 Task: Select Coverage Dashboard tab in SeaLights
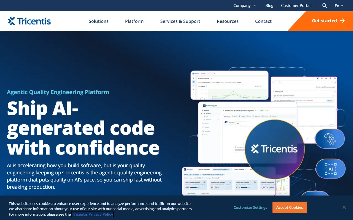204,169
